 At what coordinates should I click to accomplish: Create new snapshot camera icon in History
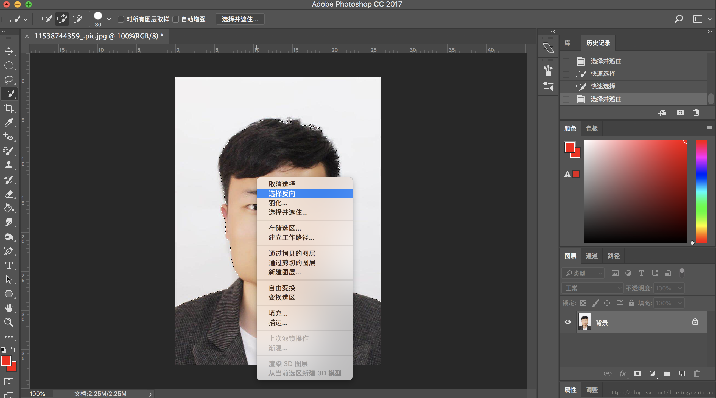point(680,112)
